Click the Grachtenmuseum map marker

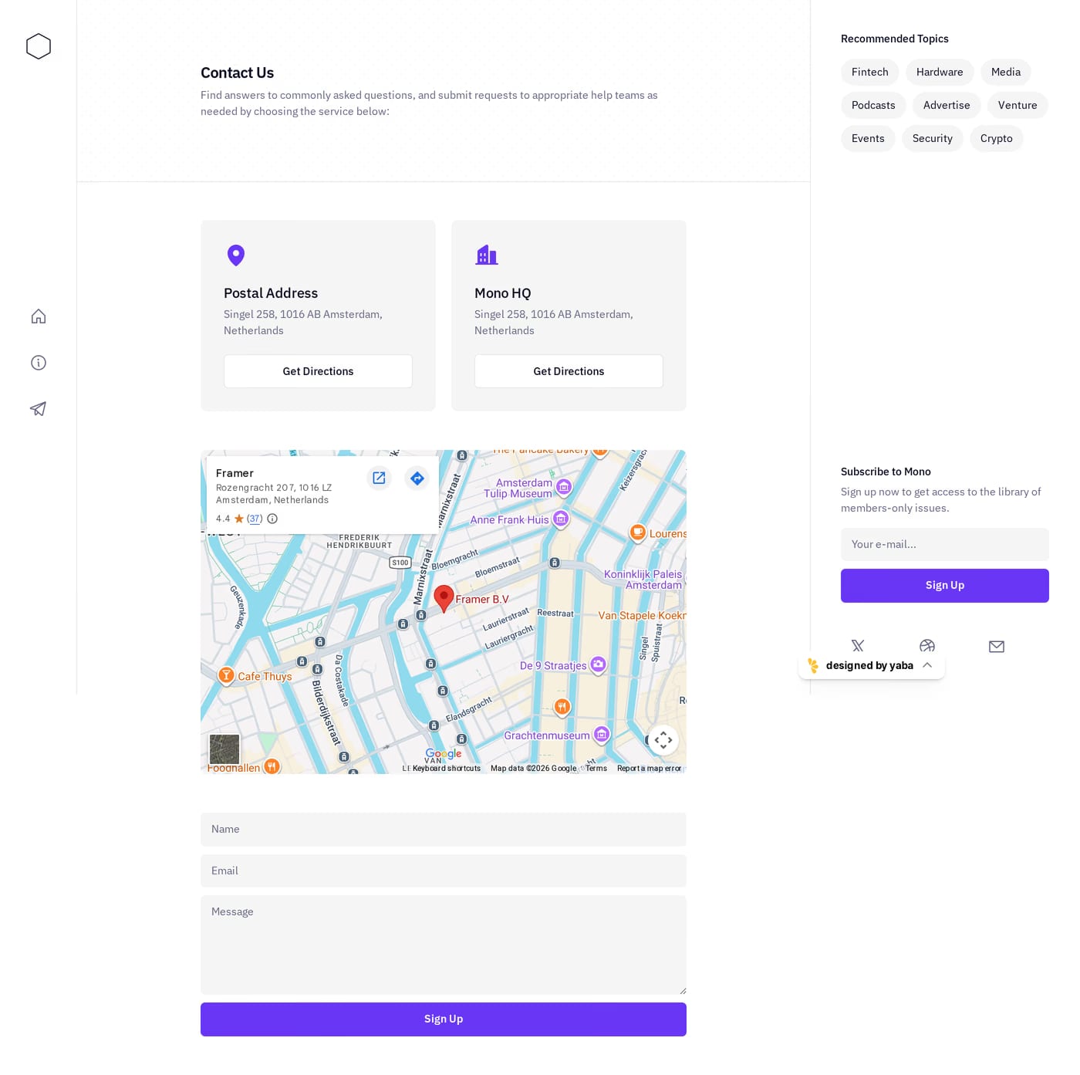tap(602, 735)
